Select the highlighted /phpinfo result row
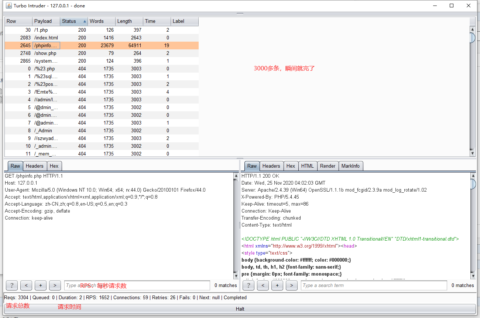 pos(102,45)
